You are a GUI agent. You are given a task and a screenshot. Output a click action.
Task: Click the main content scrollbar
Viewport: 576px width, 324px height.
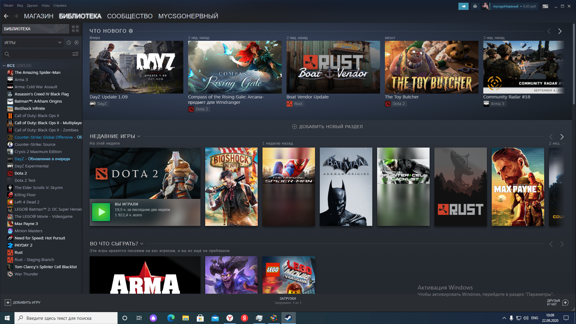click(574, 64)
